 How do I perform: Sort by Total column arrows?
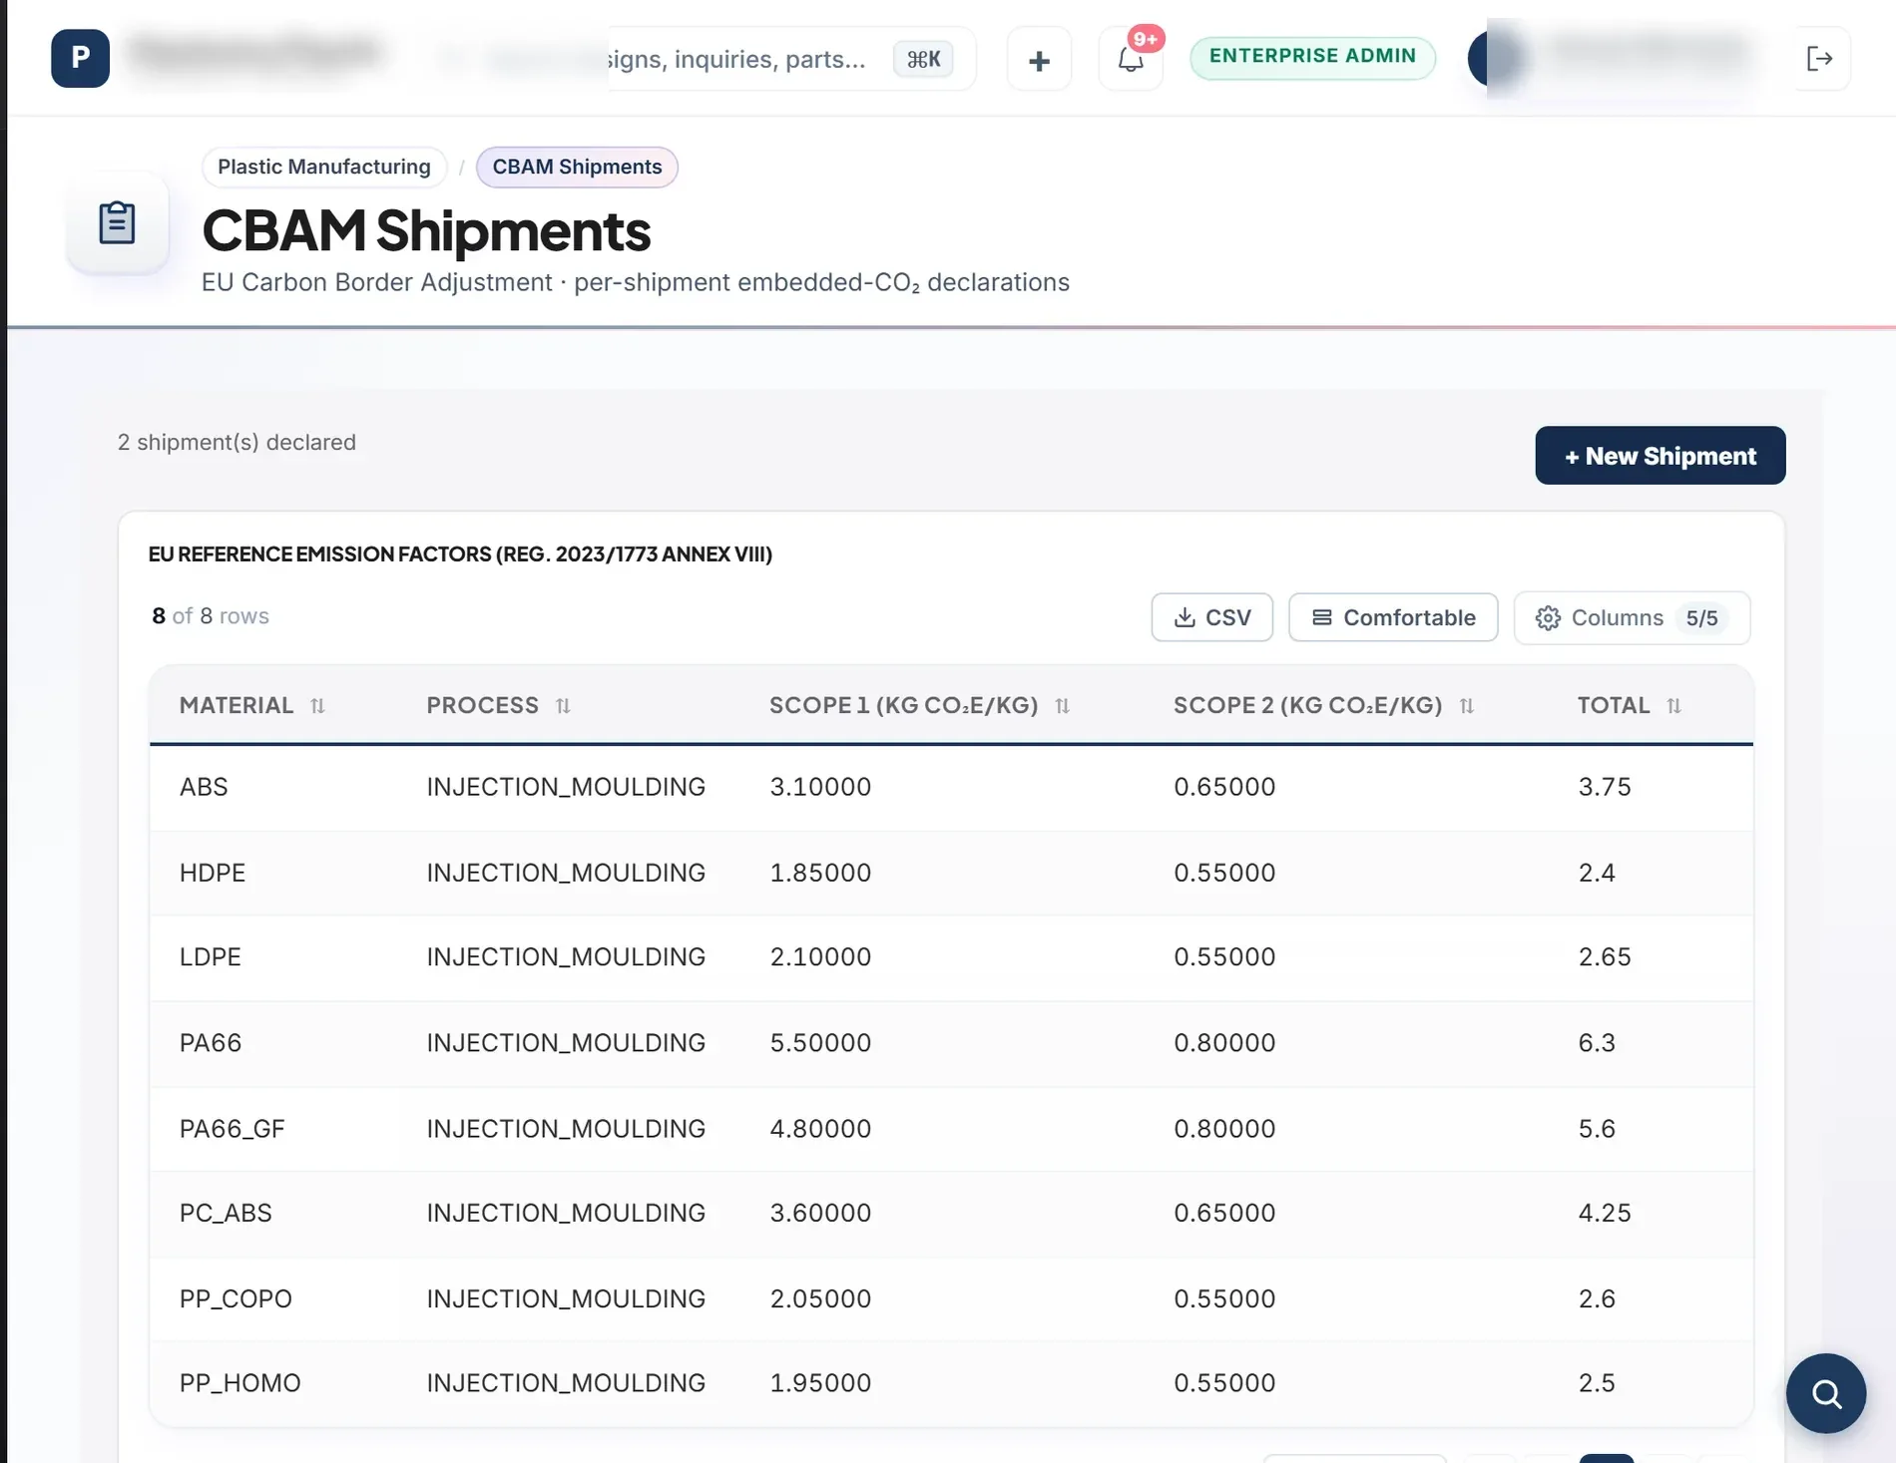pyautogui.click(x=1674, y=706)
